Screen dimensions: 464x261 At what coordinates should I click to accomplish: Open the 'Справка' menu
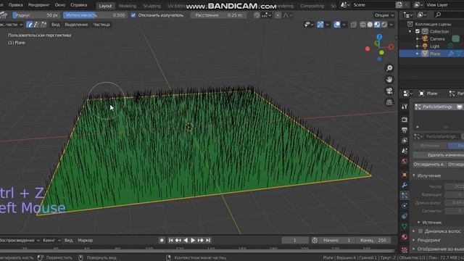[79, 5]
